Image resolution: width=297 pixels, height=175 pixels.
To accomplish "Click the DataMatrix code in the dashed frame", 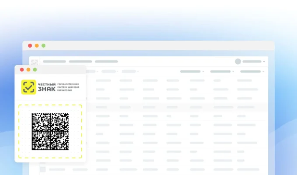I will (x=50, y=131).
